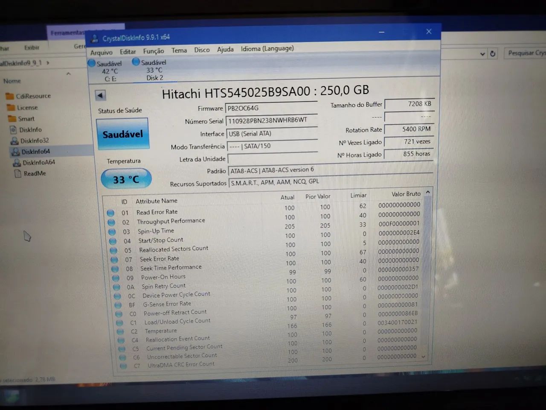Click the Valor Bruto column header

406,194
